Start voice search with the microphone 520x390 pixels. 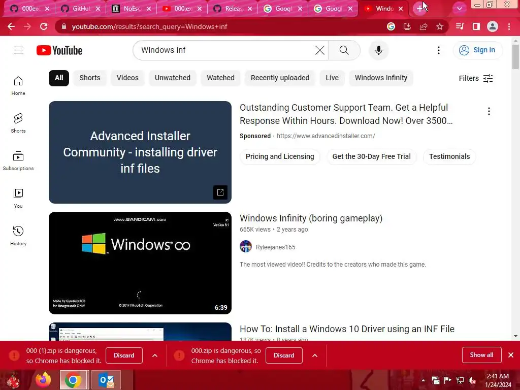(x=379, y=50)
